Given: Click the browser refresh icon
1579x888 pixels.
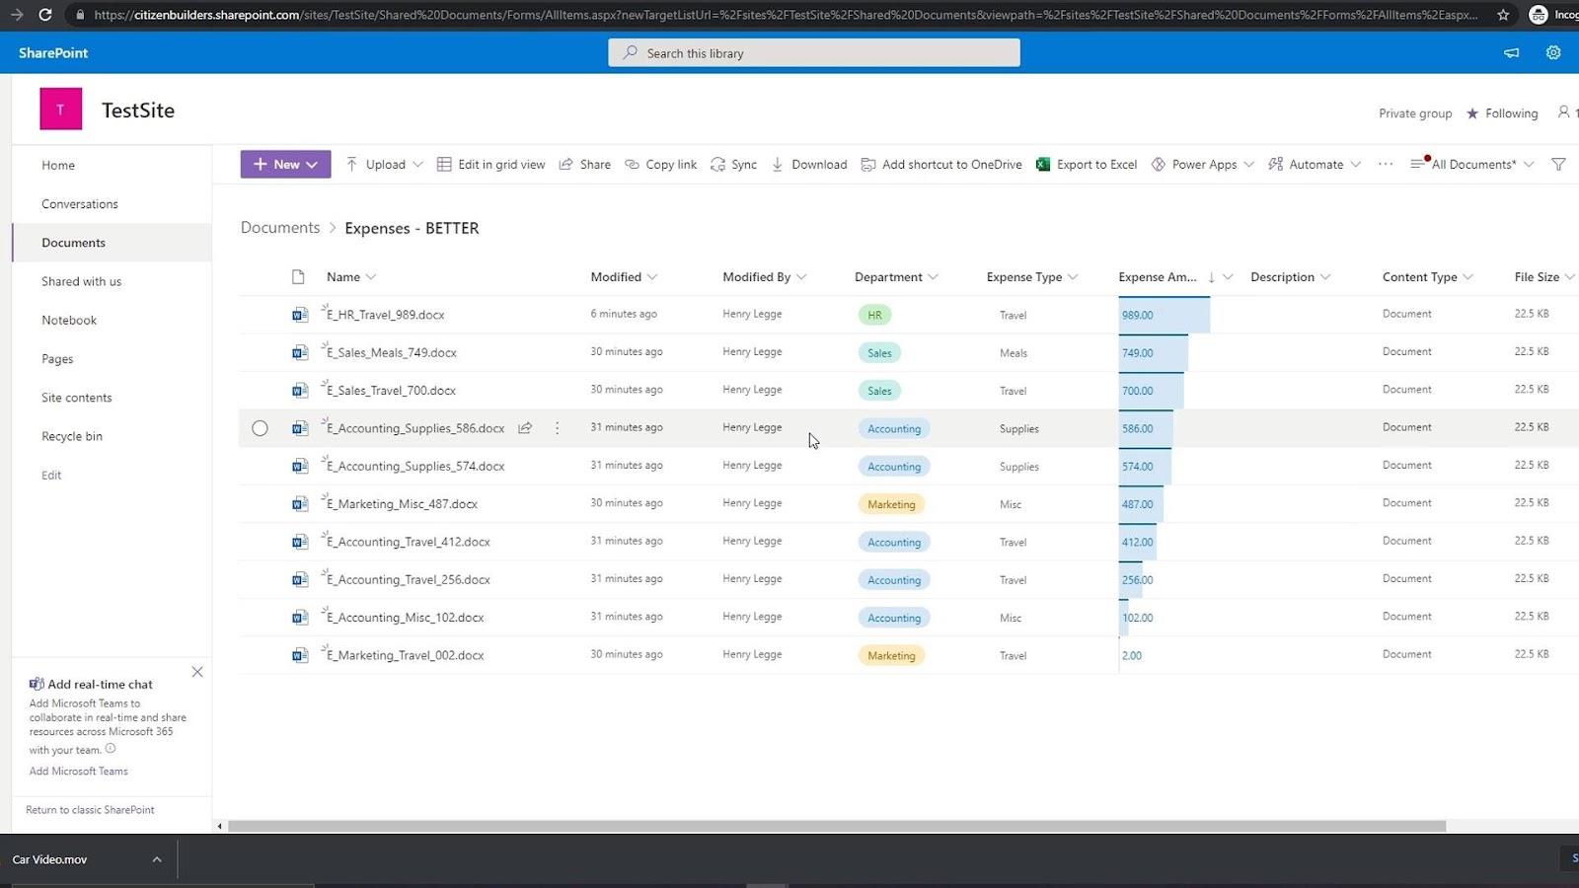Looking at the screenshot, I should 44,15.
